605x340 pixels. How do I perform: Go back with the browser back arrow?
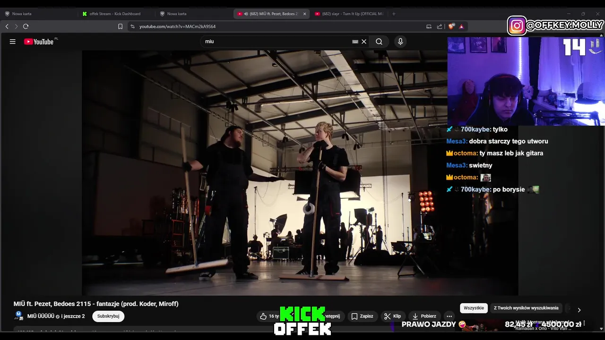(x=7, y=26)
